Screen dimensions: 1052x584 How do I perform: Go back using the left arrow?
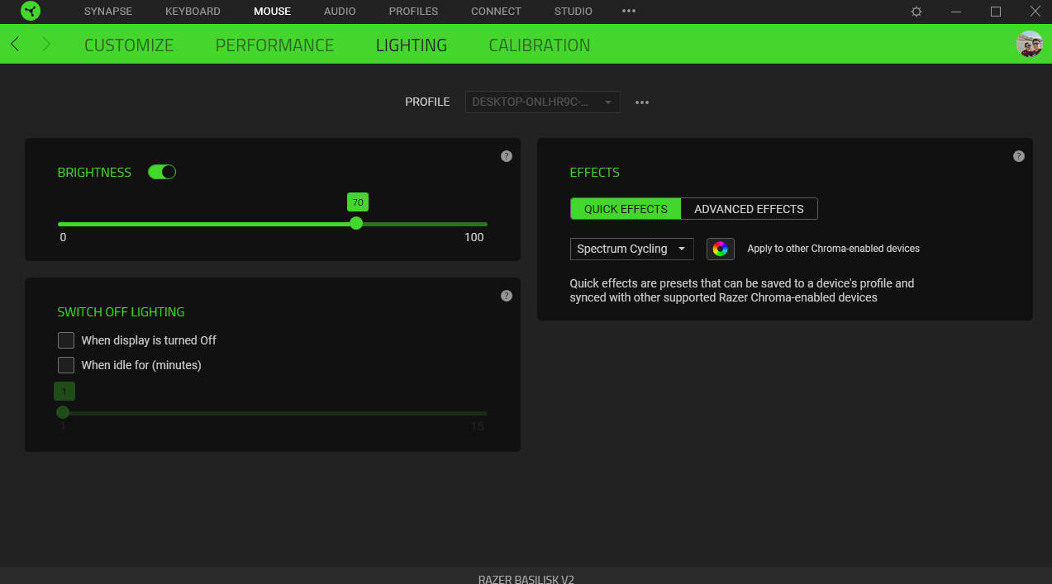[15, 45]
